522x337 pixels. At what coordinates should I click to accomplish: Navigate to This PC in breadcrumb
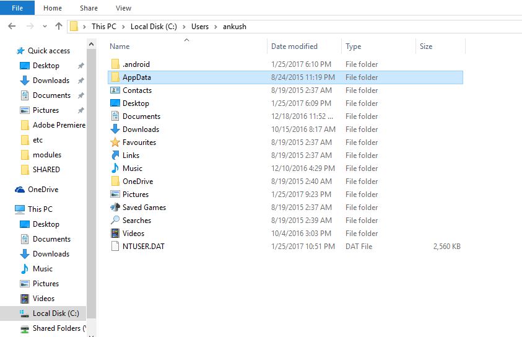point(104,27)
